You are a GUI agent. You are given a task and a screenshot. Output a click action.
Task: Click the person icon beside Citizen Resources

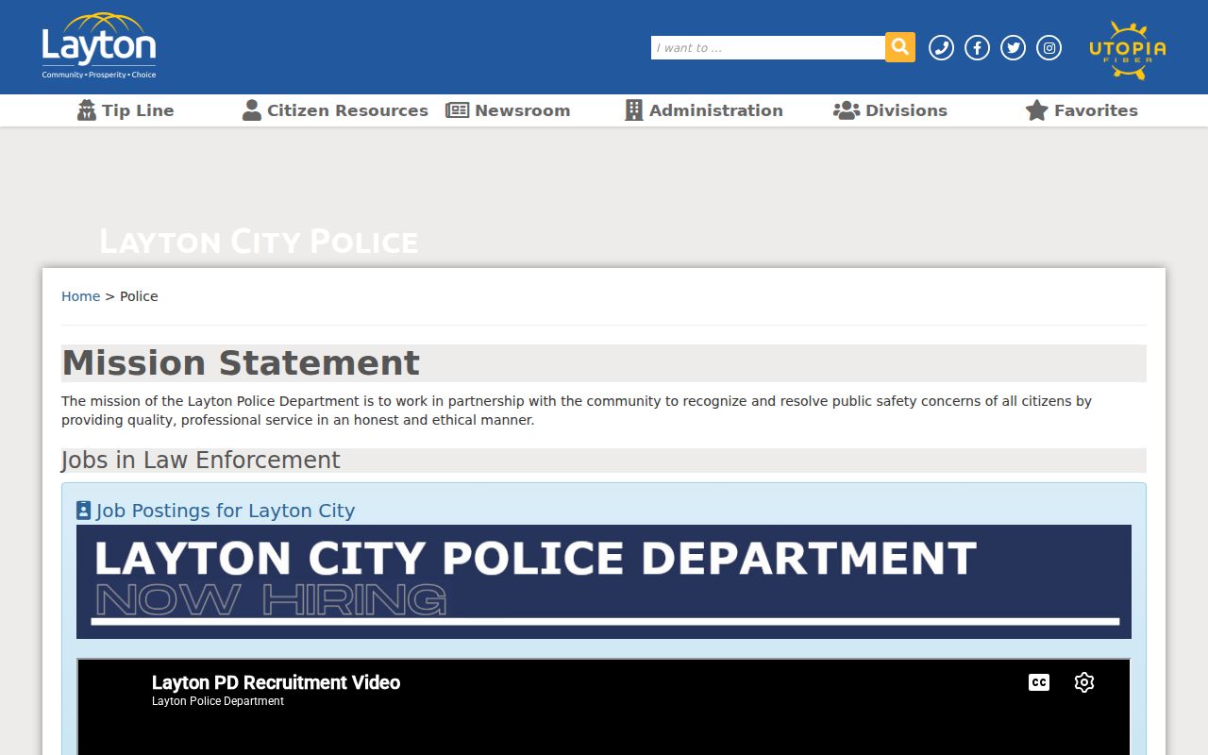(x=252, y=110)
